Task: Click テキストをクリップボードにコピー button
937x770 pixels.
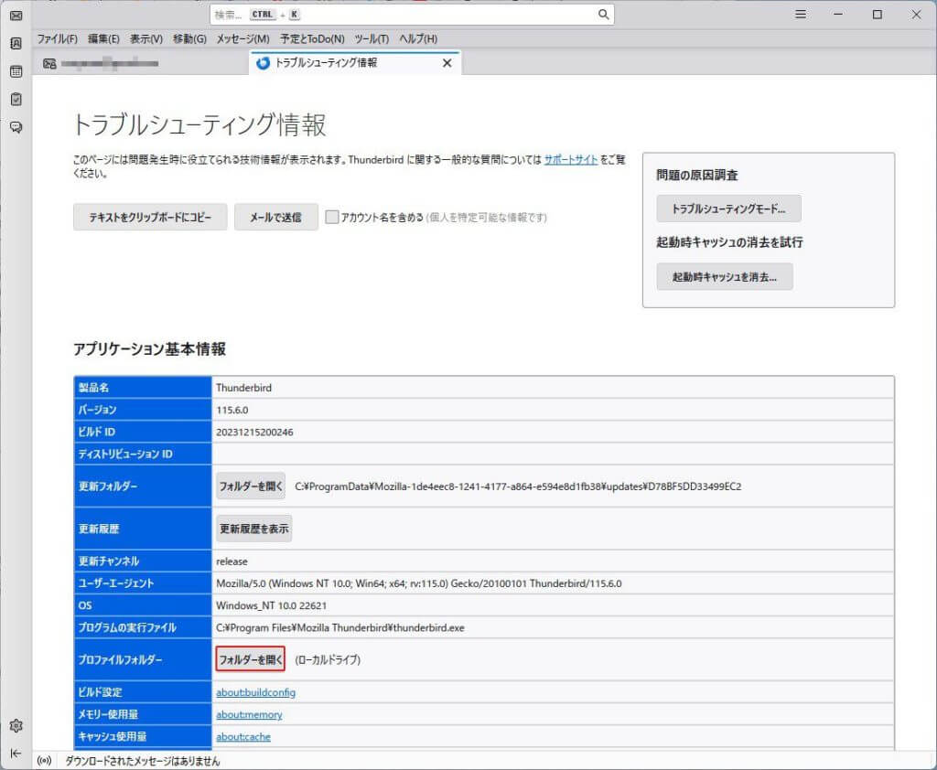Action: coord(150,218)
